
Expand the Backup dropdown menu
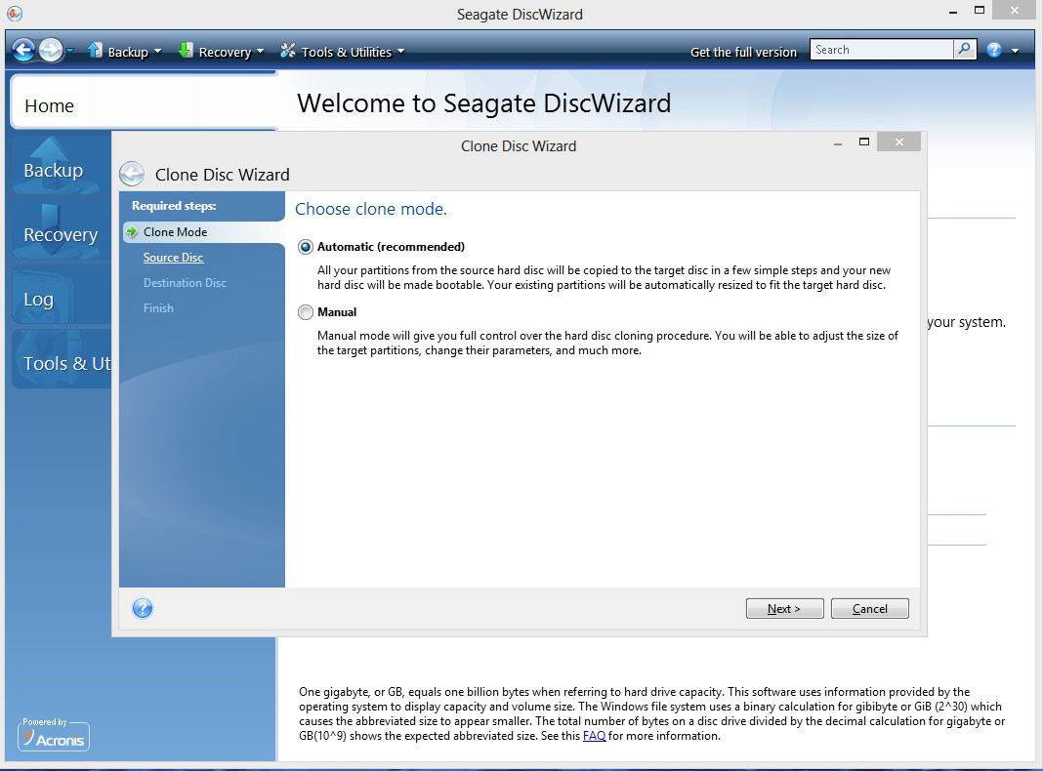coord(125,52)
